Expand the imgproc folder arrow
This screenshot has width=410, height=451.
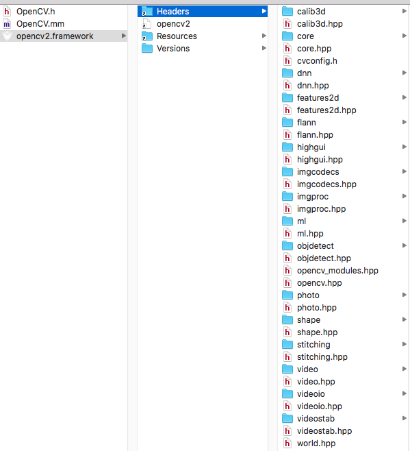click(405, 197)
